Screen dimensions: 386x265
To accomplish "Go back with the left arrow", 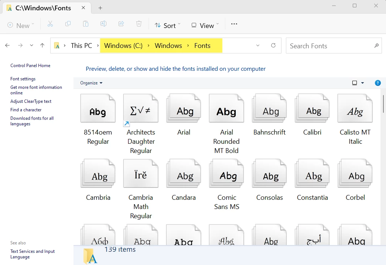I will (7, 45).
